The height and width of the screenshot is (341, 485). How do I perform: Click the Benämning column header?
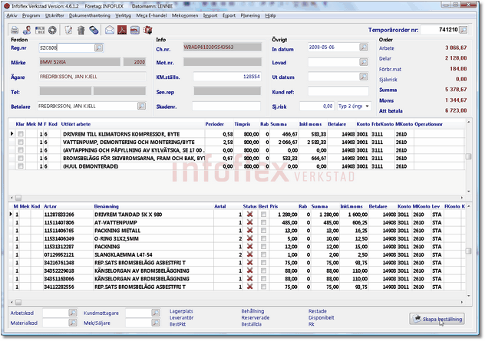click(x=106, y=206)
